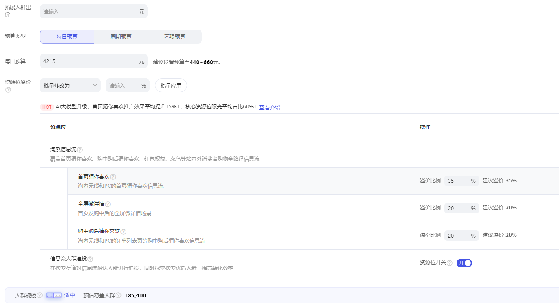Image resolution: width=559 pixels, height=304 pixels.
Task: Select 不限预算 budget type
Action: (x=175, y=37)
